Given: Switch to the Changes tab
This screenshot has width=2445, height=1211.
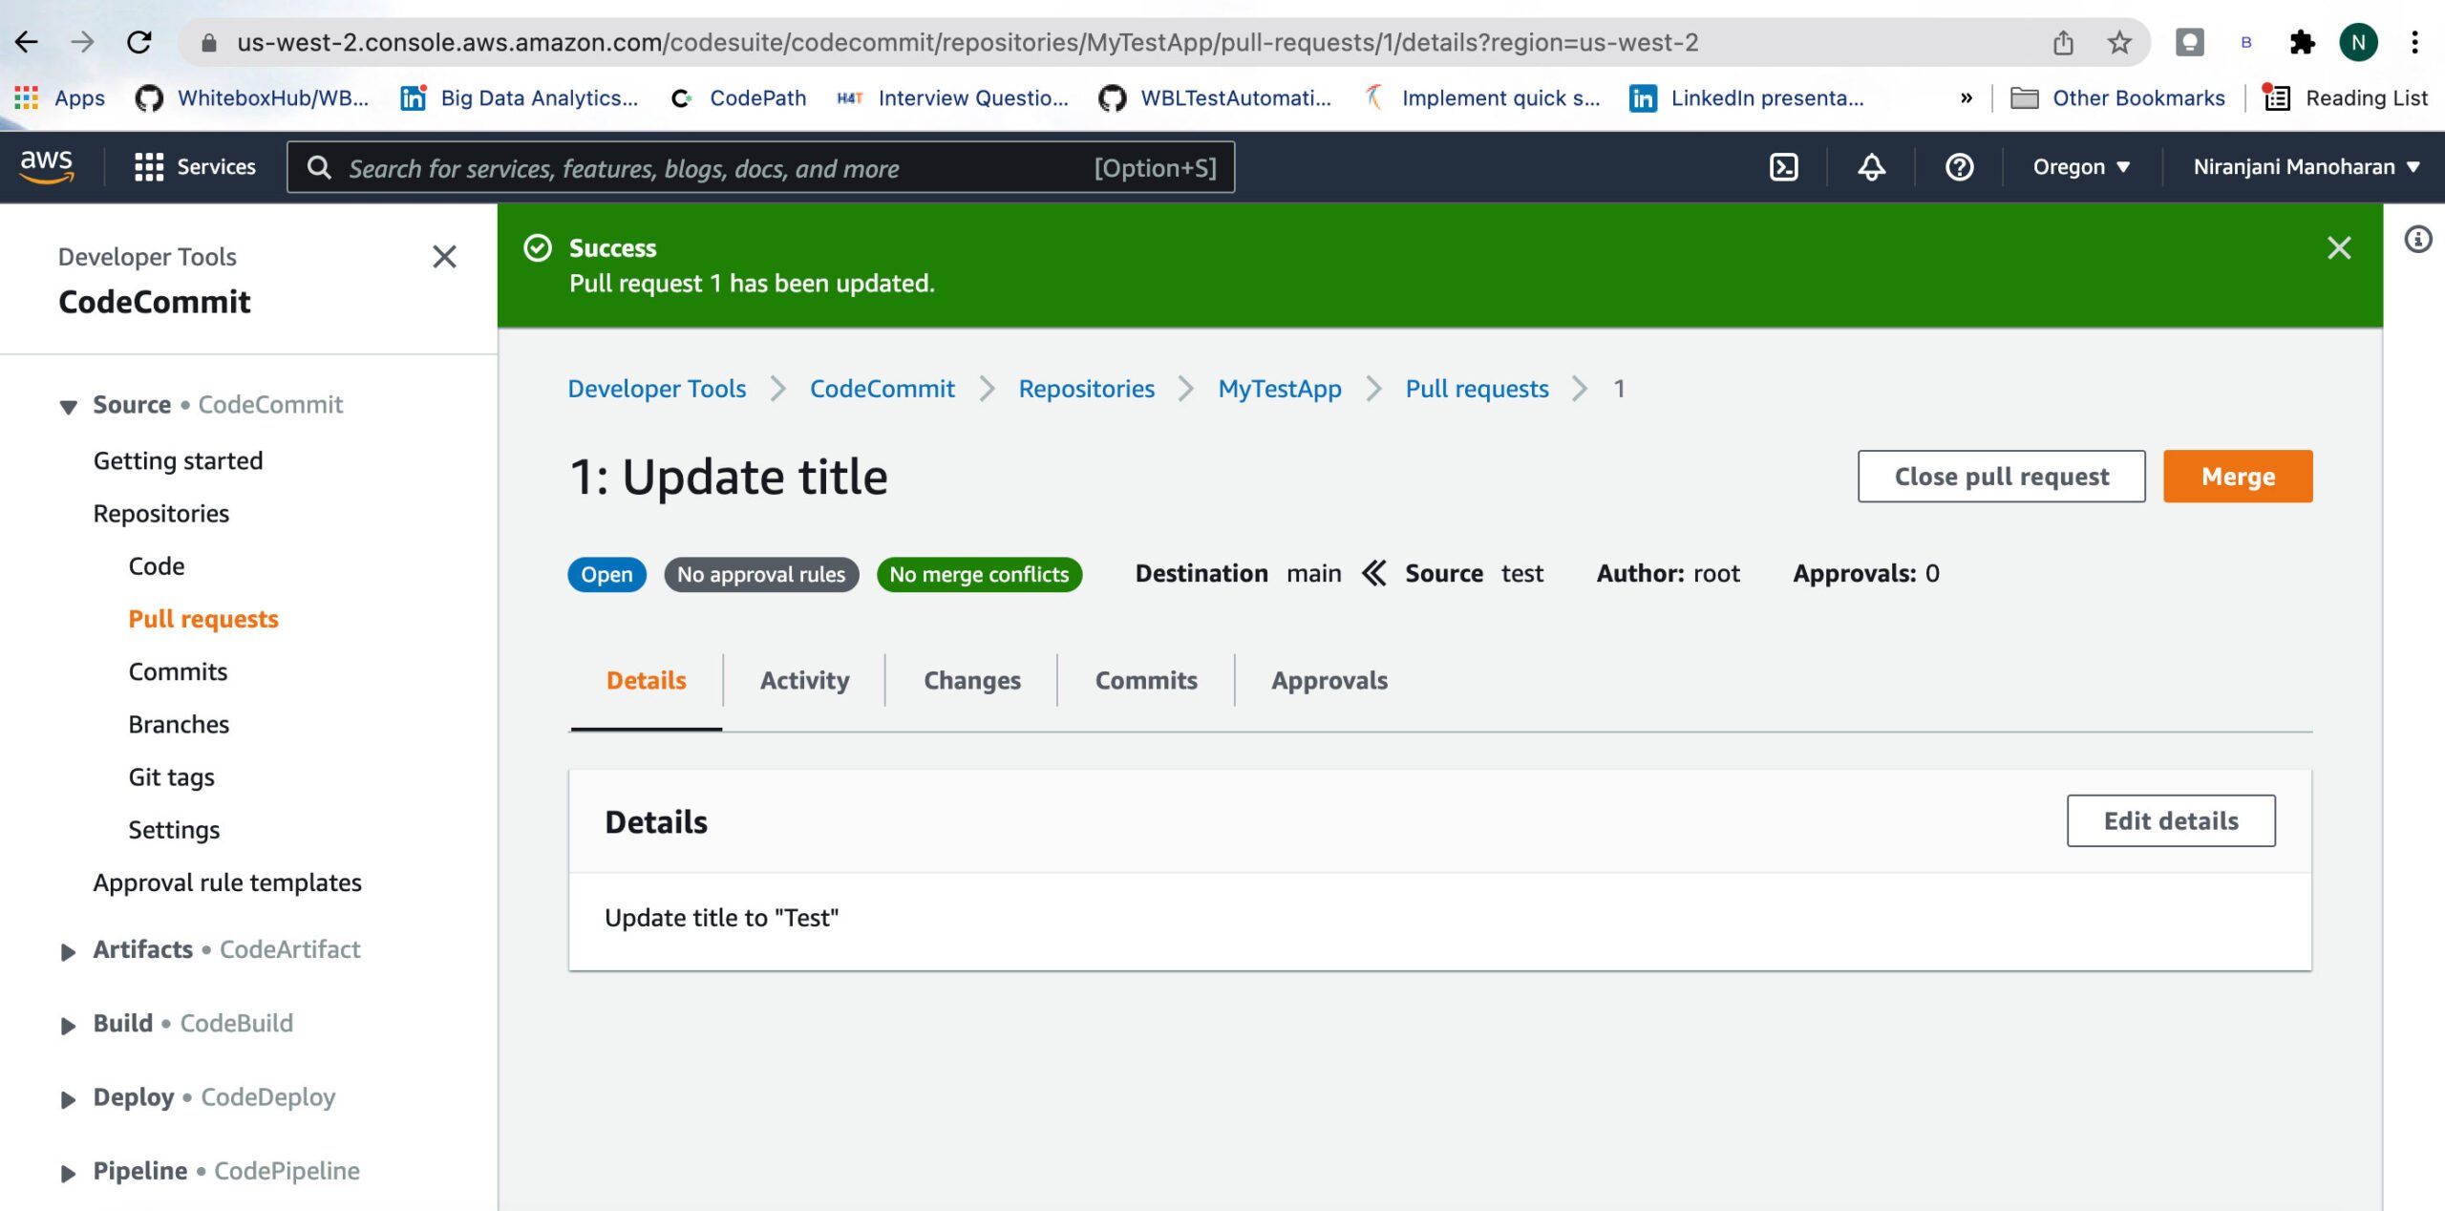Looking at the screenshot, I should (971, 680).
